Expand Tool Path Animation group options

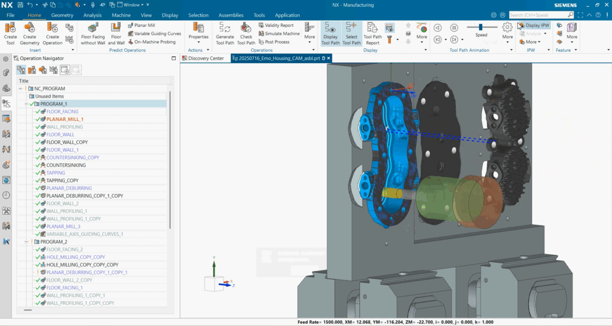(x=511, y=50)
